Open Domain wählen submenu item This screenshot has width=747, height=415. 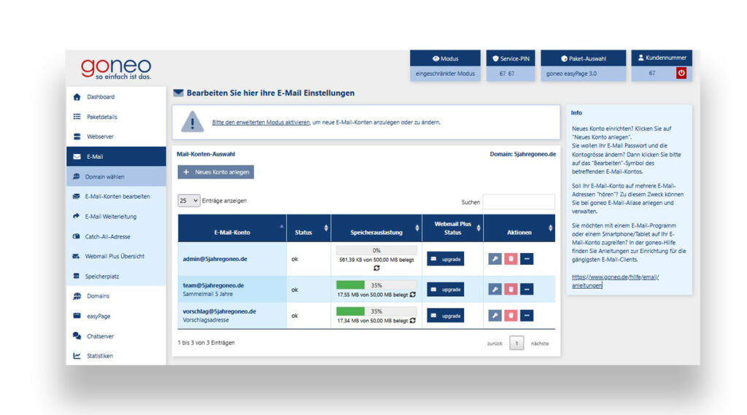tap(116, 177)
